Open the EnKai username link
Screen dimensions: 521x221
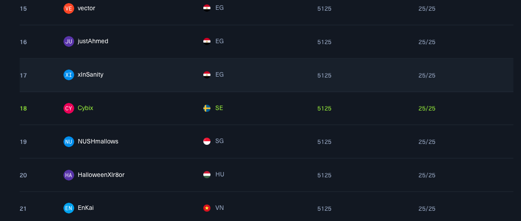[x=86, y=208]
